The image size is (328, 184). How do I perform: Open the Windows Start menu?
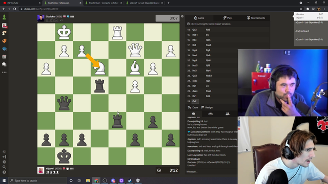pos(4,180)
